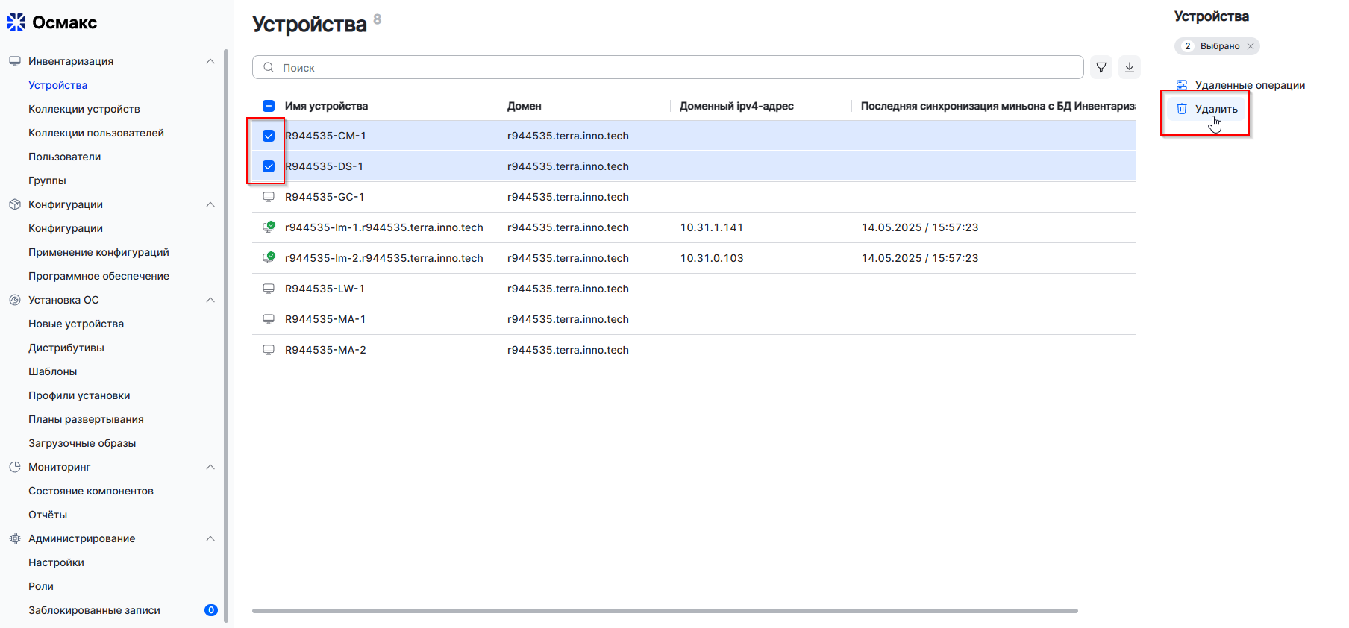This screenshot has width=1349, height=628.
Task: Open the r944535-lm-2 device row
Action: point(384,258)
